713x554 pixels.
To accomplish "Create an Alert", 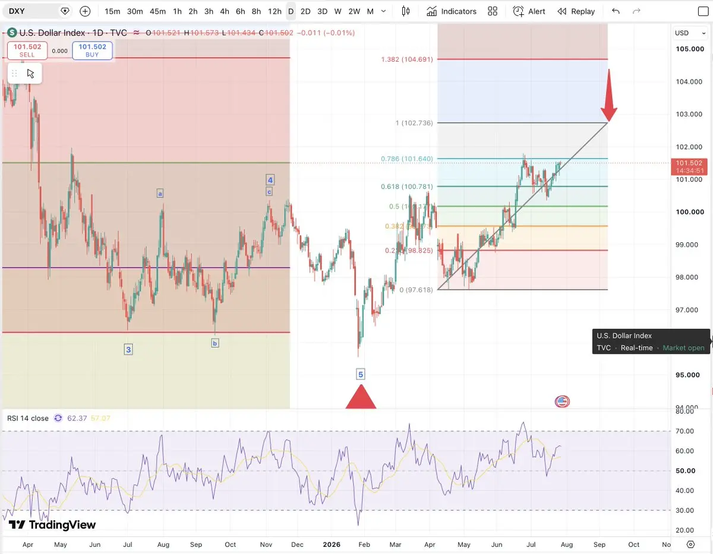I will click(x=529, y=11).
